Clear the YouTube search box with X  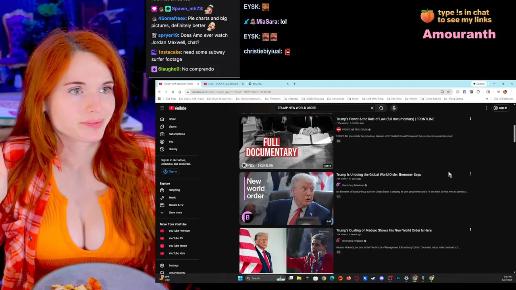pos(372,108)
